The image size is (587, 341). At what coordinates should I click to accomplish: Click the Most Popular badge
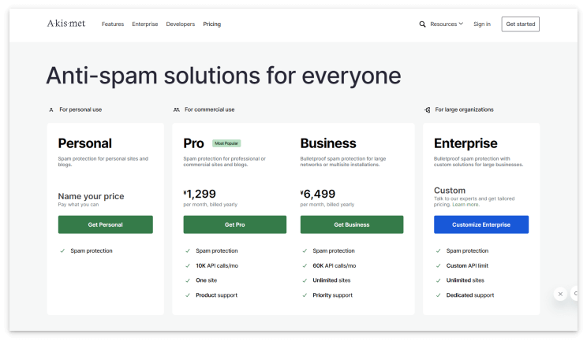(226, 143)
